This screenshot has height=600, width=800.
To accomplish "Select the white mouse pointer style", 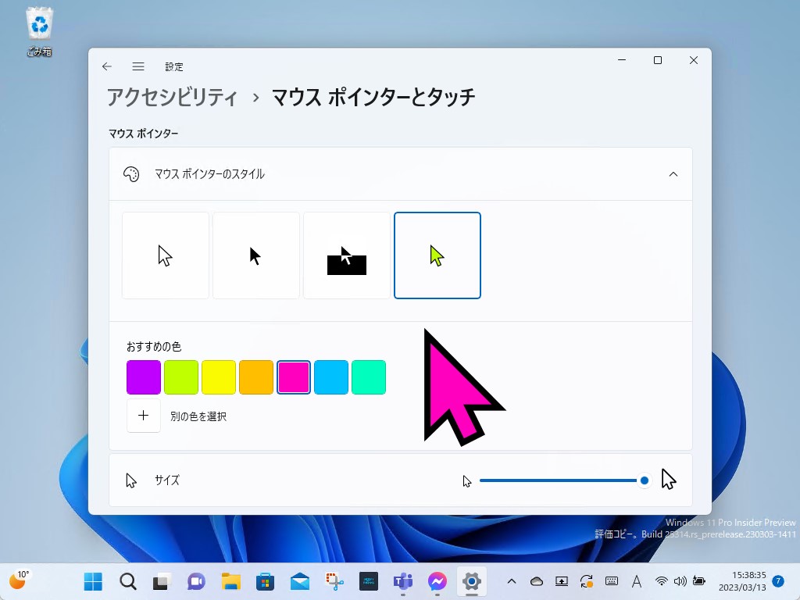I will tap(165, 255).
